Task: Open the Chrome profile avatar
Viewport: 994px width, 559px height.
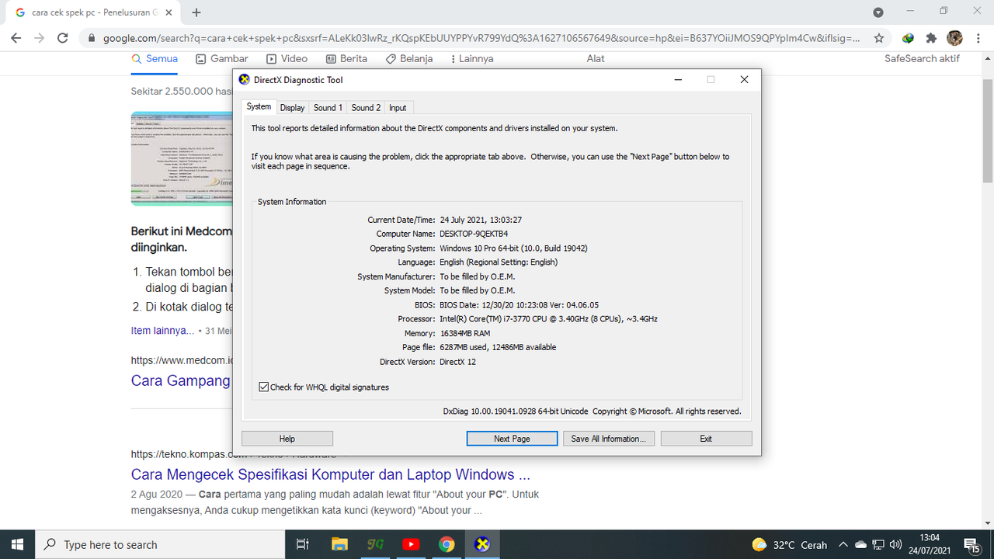Action: tap(955, 38)
